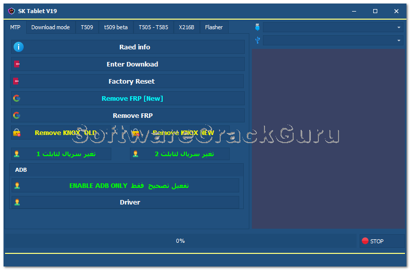The width and height of the screenshot is (410, 270).
Task: Click the USB drive icon beside the top combo box
Action: [x=257, y=27]
